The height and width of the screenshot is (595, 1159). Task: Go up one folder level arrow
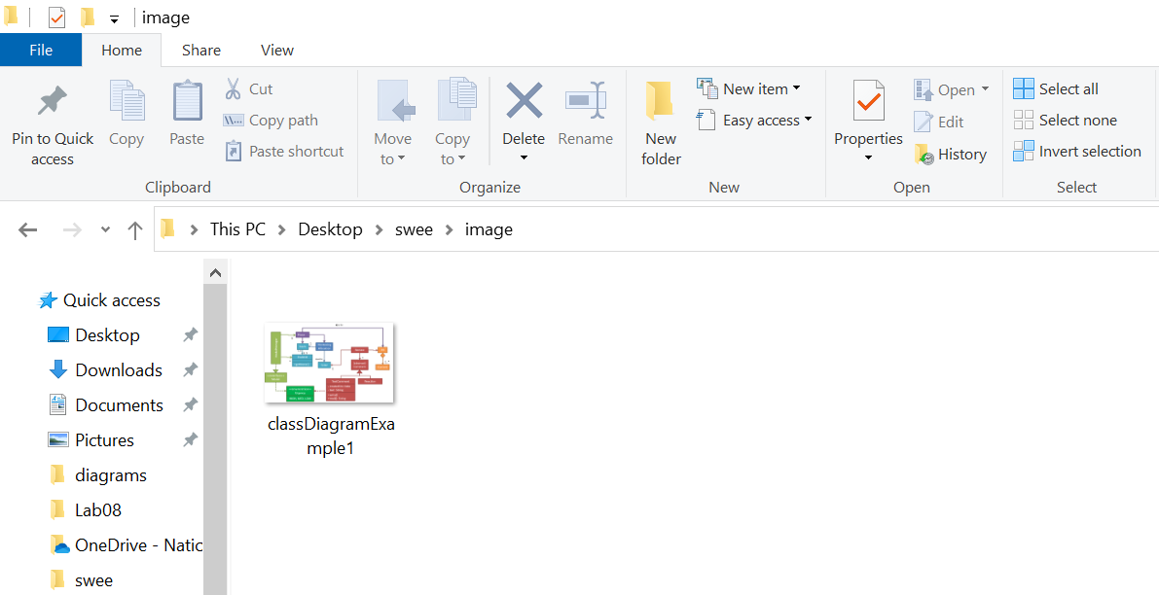pyautogui.click(x=134, y=230)
